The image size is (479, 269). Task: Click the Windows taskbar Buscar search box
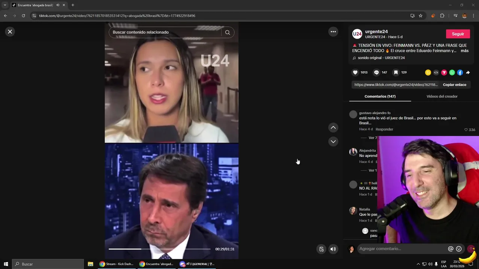point(48,264)
